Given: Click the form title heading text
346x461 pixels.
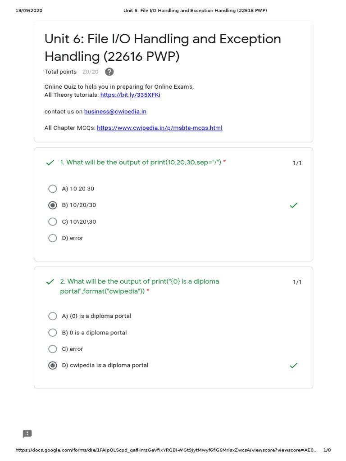Looking at the screenshot, I should [x=162, y=48].
